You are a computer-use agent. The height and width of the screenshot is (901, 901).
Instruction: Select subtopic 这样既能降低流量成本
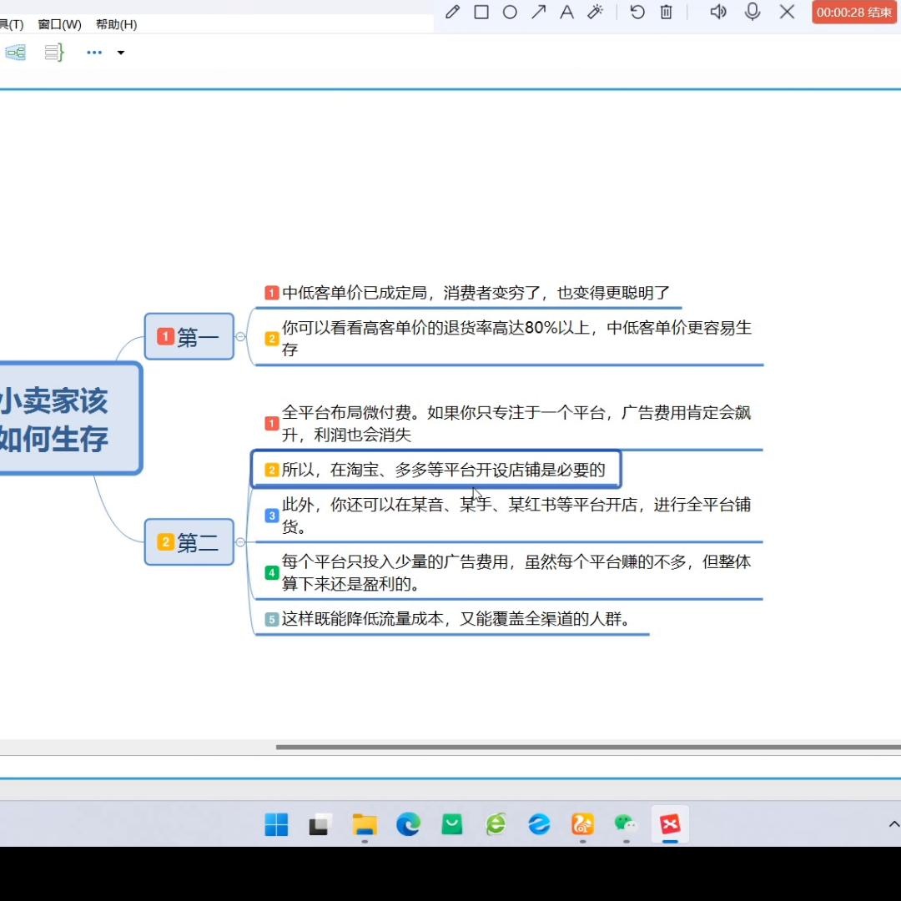coord(451,619)
